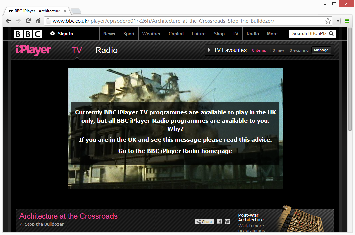Open the Architecture at the Crossroads title
This screenshot has width=355, height=235.
[69, 216]
